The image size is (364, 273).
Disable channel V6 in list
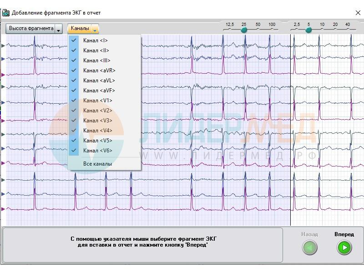(74, 151)
